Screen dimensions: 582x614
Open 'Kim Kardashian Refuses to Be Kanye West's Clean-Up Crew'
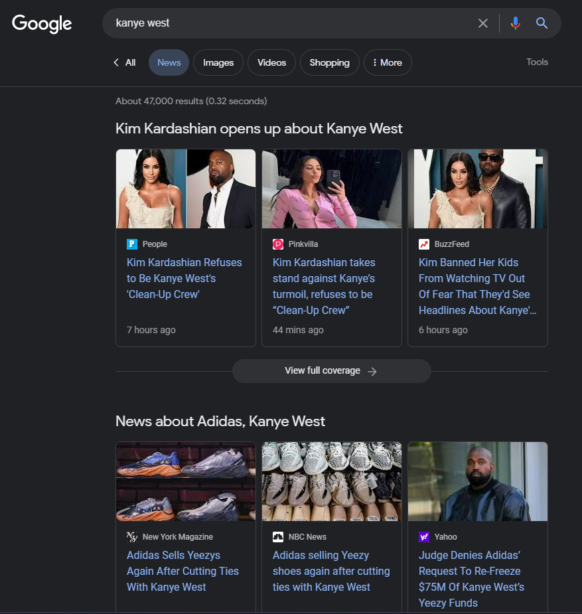click(184, 278)
